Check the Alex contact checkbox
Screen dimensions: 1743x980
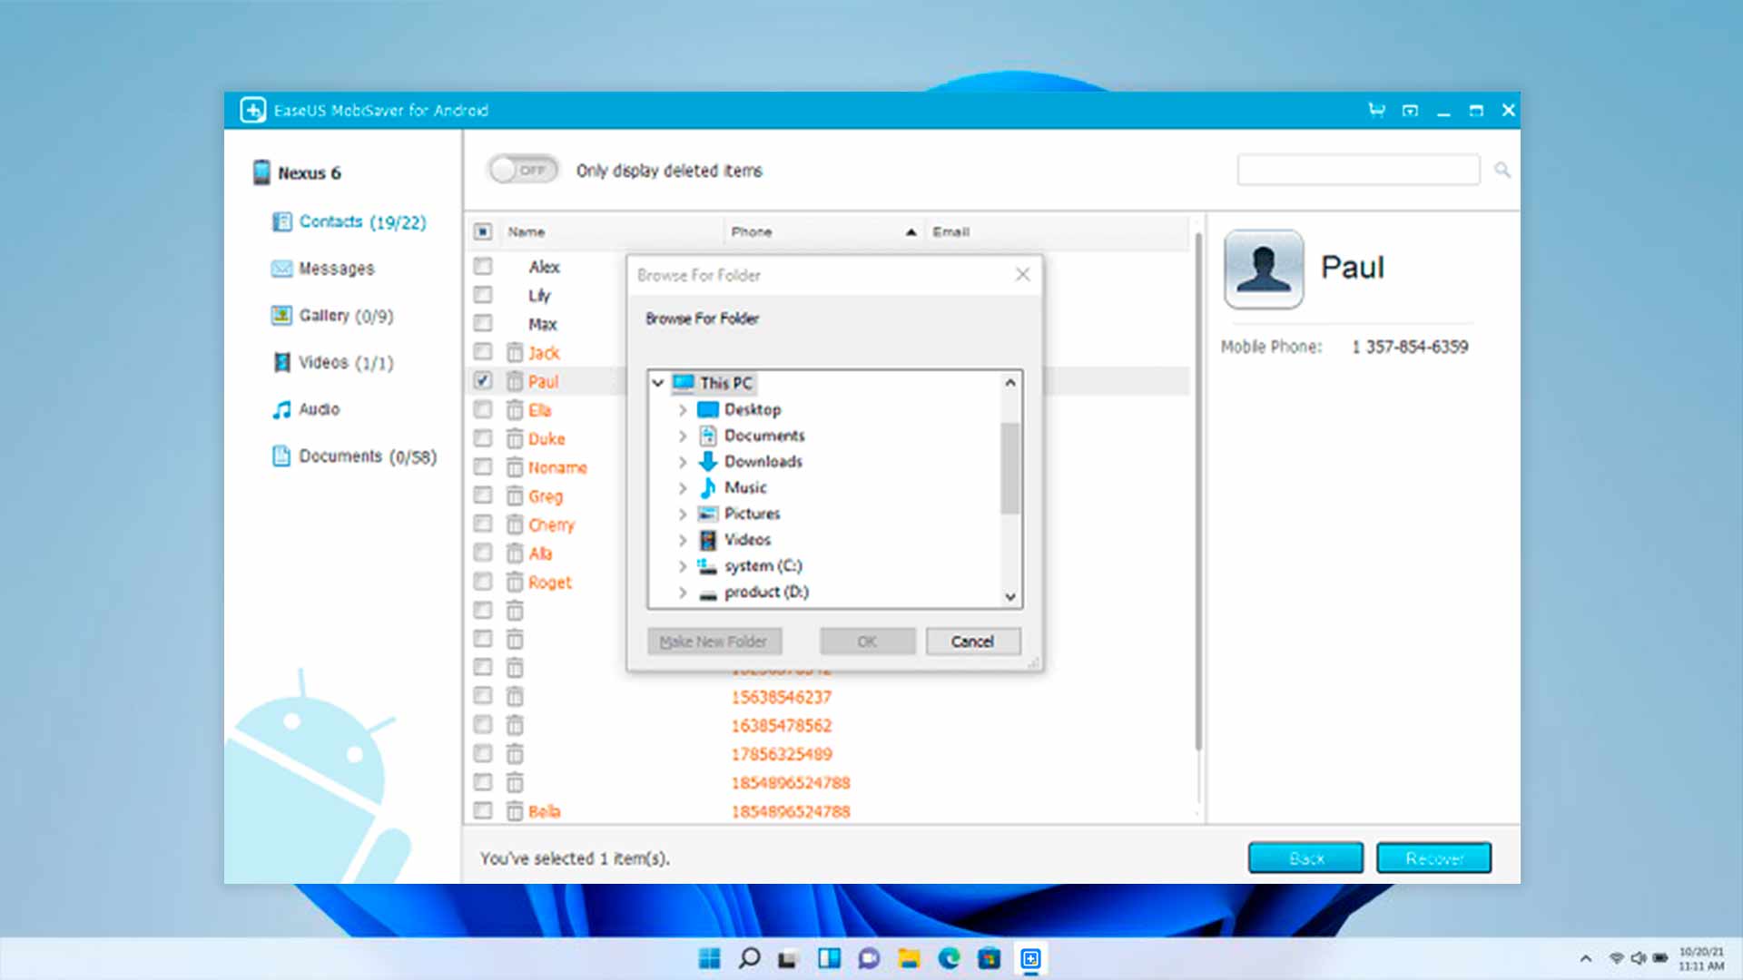(483, 266)
